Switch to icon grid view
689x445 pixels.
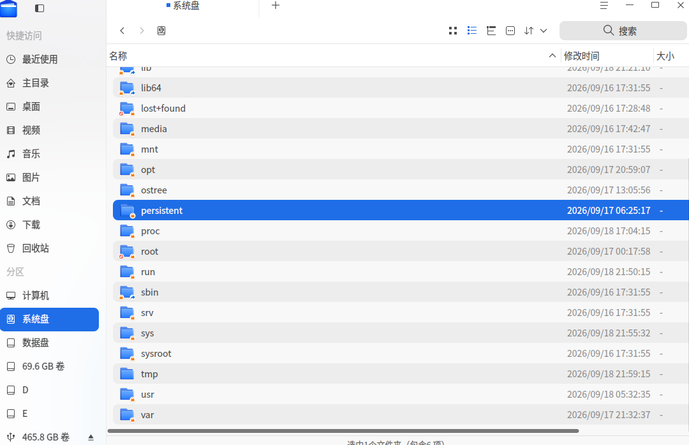coord(453,31)
